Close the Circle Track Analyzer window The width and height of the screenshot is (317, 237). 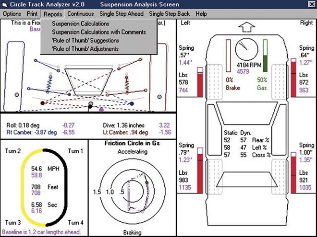coord(312,4)
